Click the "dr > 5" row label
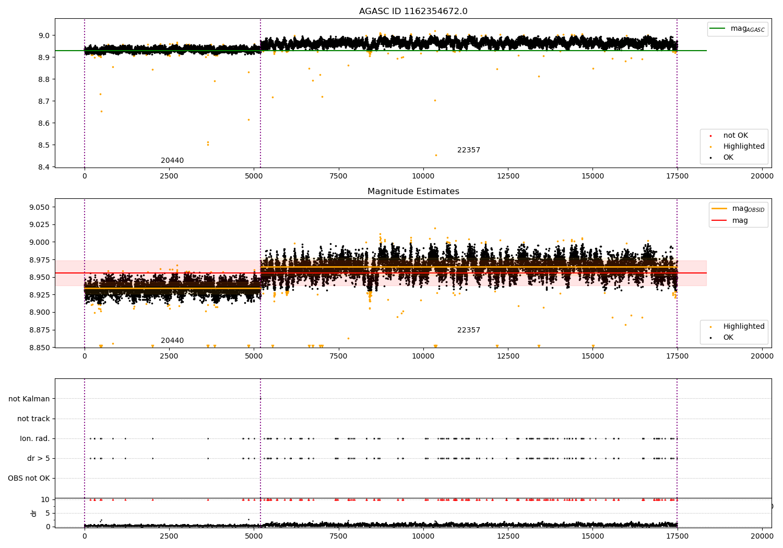Viewport: 783px width, 548px height. pos(39,458)
